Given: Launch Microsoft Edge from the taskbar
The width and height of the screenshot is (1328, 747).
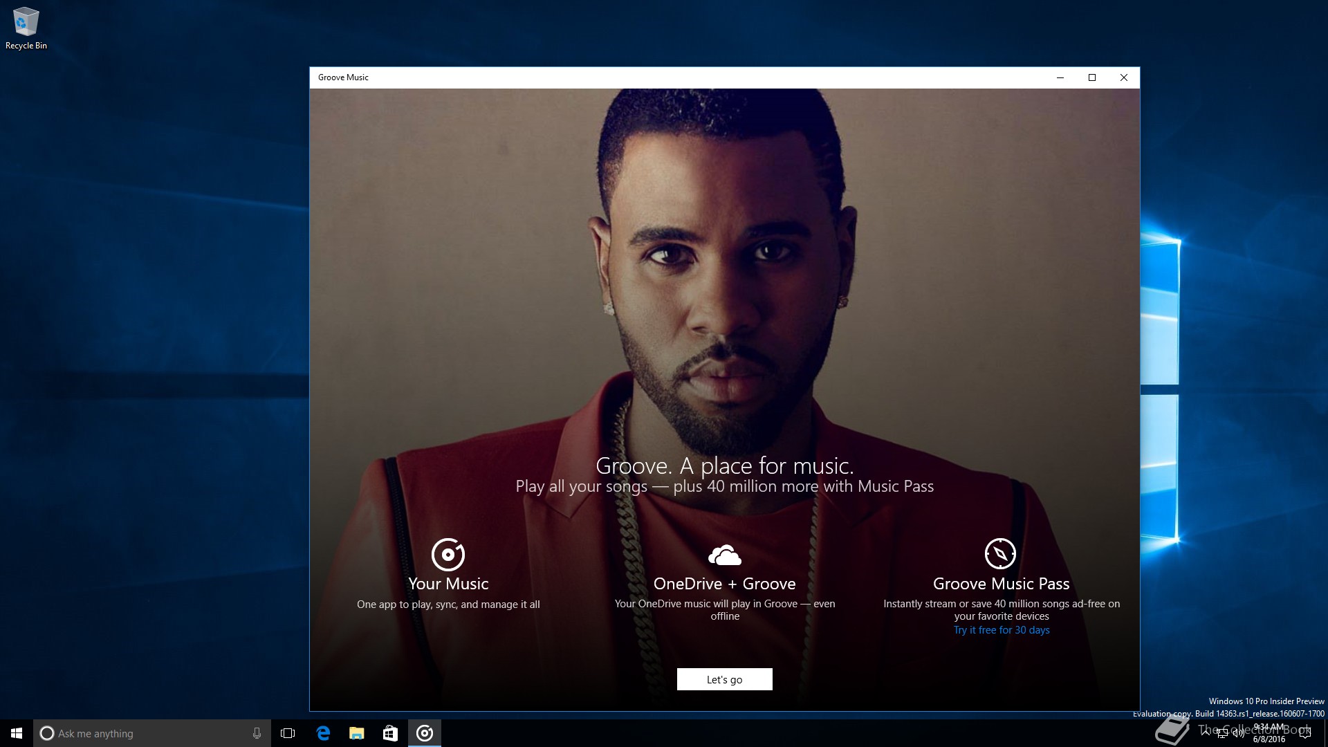Looking at the screenshot, I should pyautogui.click(x=323, y=733).
